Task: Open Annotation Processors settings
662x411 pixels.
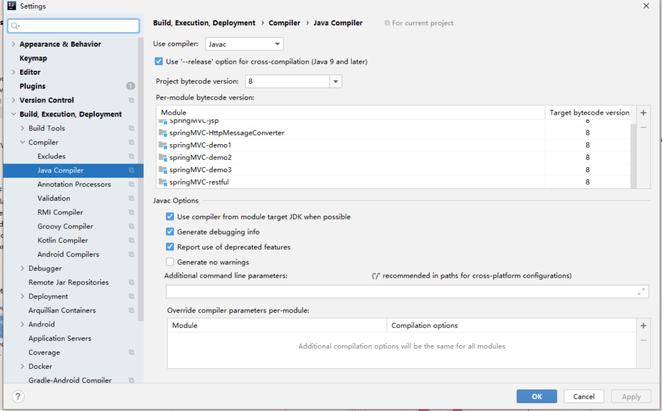Action: 74,184
